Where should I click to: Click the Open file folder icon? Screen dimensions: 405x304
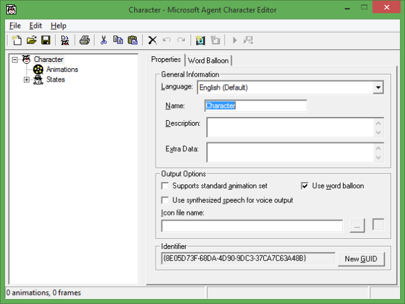[x=31, y=40]
